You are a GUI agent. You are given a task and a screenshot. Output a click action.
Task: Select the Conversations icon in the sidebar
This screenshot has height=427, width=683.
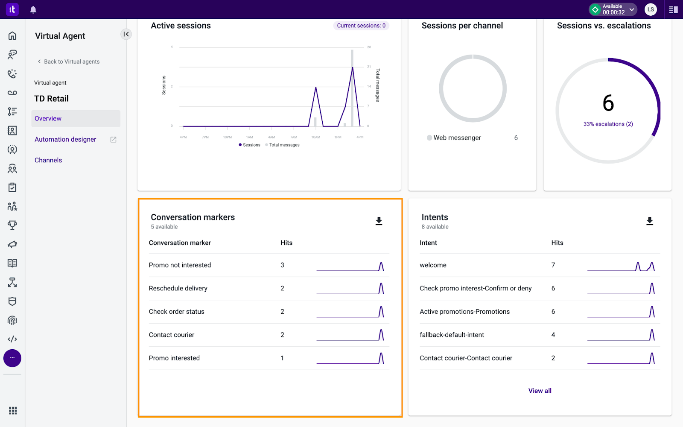(12, 55)
